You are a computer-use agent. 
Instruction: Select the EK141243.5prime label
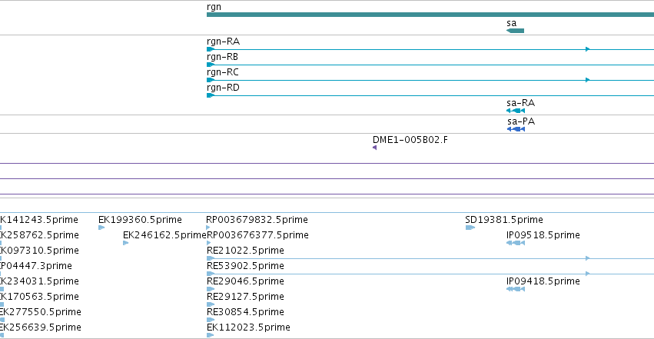tap(38, 220)
